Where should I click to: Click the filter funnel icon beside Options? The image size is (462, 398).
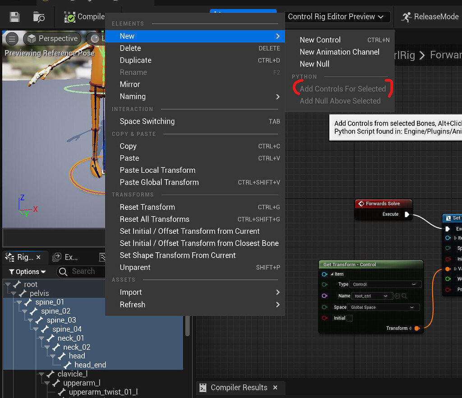click(12, 272)
